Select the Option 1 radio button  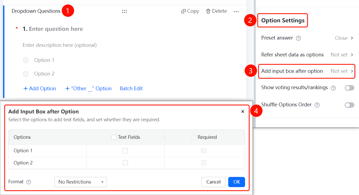(26, 60)
